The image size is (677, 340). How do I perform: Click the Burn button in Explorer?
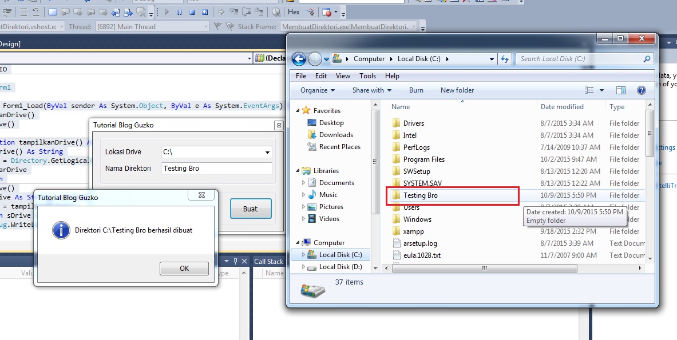[416, 90]
